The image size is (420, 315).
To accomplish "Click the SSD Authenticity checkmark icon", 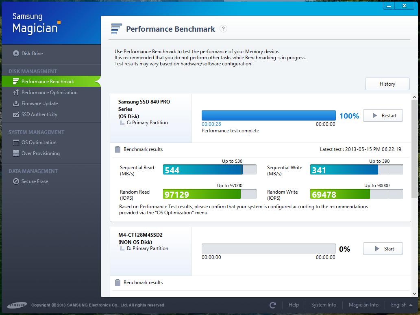I will coord(16,114).
